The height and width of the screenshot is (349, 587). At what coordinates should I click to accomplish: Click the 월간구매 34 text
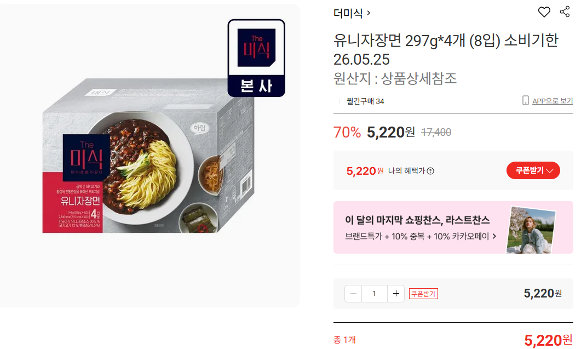coord(365,101)
